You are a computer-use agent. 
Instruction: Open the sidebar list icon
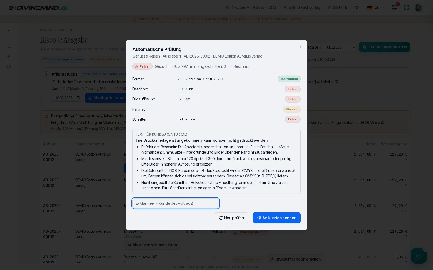[x=9, y=46]
